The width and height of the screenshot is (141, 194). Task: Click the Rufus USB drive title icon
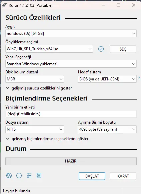click(x=4, y=5)
